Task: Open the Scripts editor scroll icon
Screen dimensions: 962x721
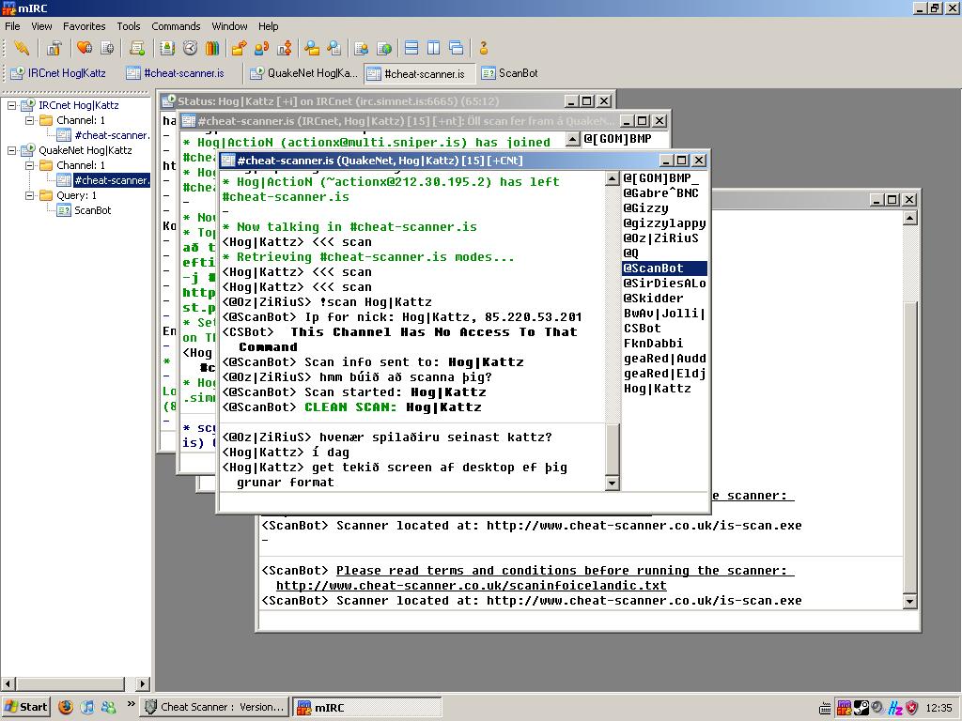Action: [x=137, y=48]
